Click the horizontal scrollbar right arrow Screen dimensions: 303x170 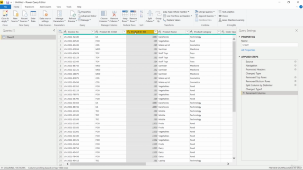click(x=228, y=164)
